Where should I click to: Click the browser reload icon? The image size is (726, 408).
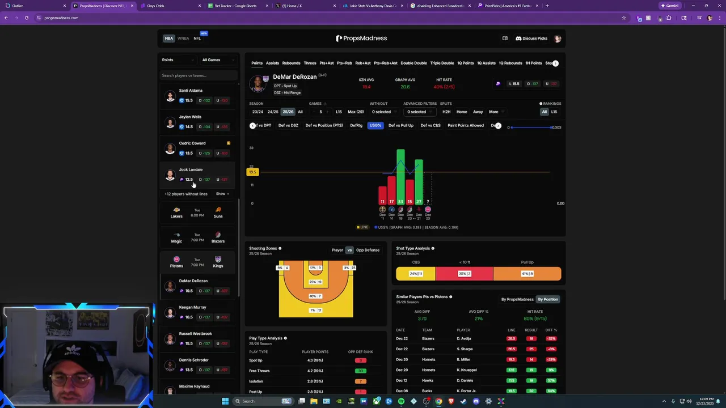pyautogui.click(x=27, y=18)
